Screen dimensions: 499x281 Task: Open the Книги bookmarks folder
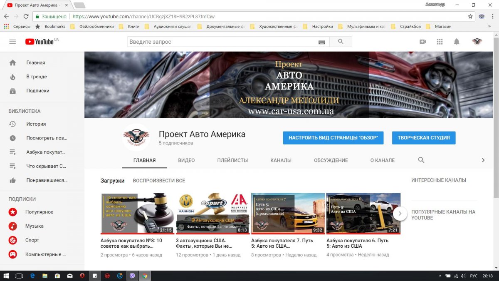point(129,26)
